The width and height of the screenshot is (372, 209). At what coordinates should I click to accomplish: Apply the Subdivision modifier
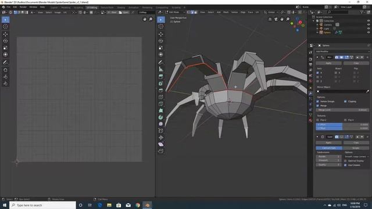click(x=328, y=143)
